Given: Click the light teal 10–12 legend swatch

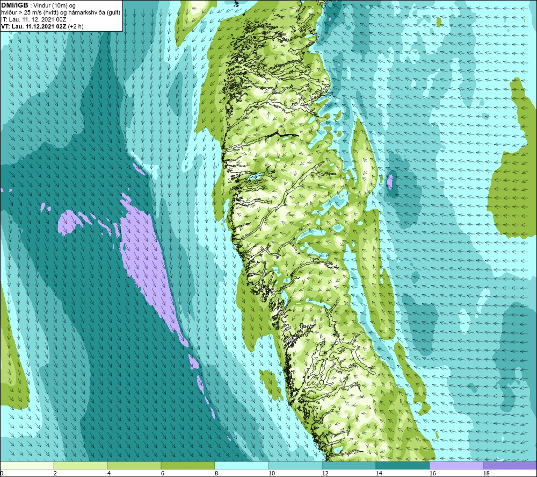Looking at the screenshot, I should [295, 465].
